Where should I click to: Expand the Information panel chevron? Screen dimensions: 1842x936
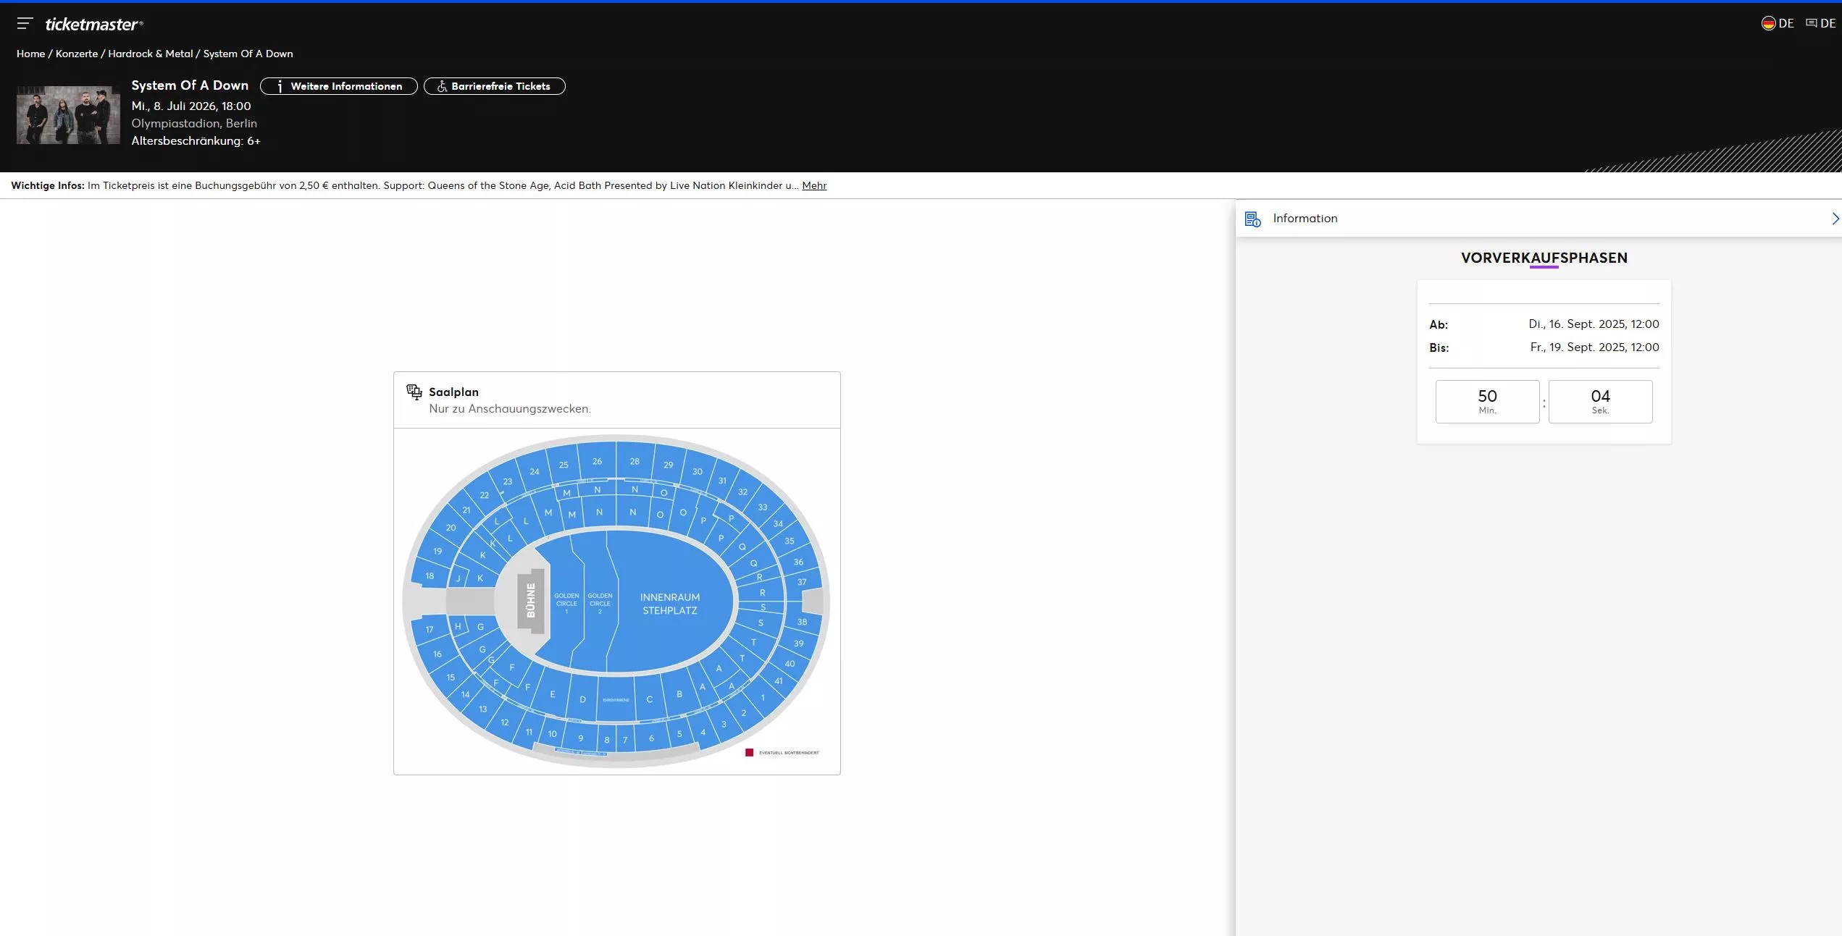tap(1835, 219)
